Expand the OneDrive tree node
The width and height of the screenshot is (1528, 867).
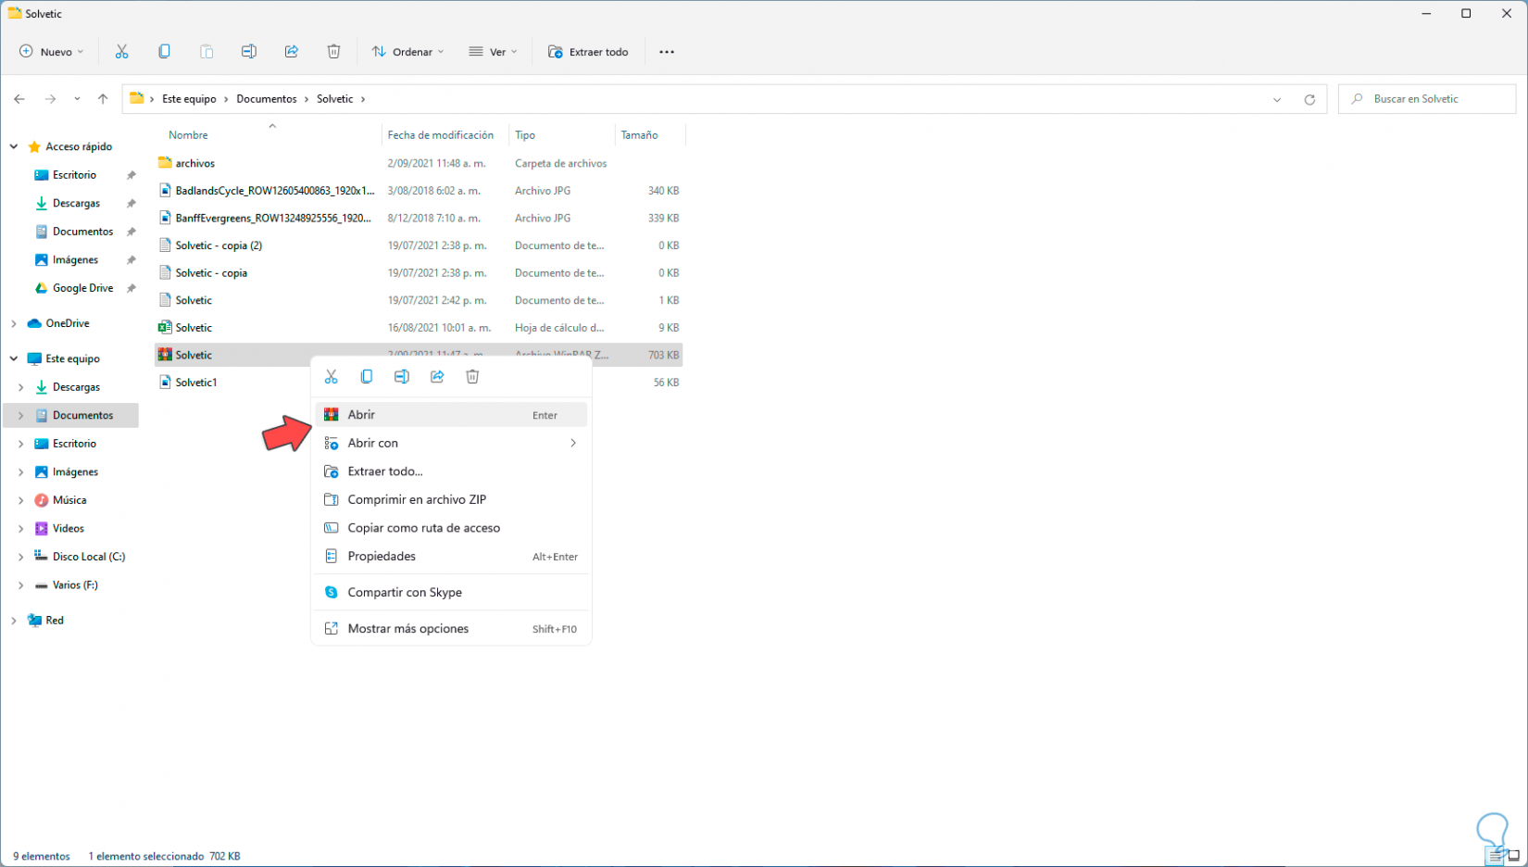[x=14, y=323]
